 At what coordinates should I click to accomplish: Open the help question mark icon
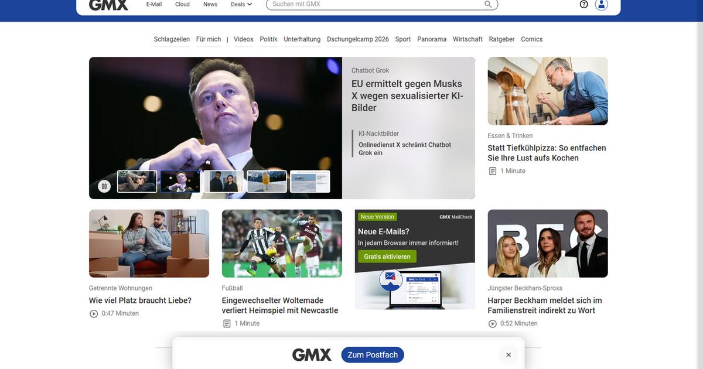point(583,4)
